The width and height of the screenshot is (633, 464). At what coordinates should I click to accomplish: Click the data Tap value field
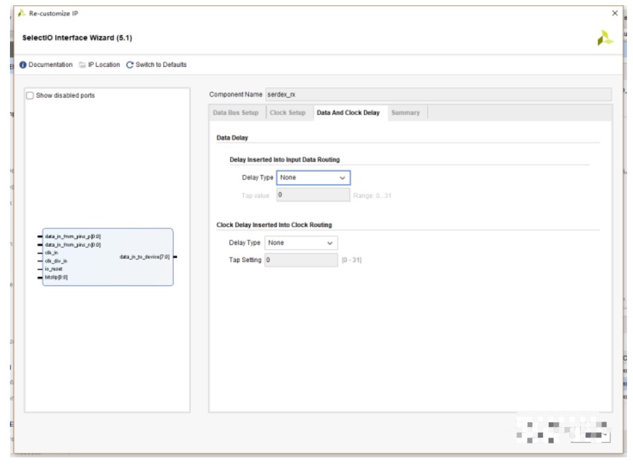[x=313, y=195]
